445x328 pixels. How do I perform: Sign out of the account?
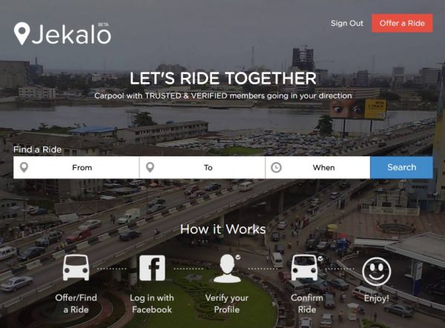(347, 23)
